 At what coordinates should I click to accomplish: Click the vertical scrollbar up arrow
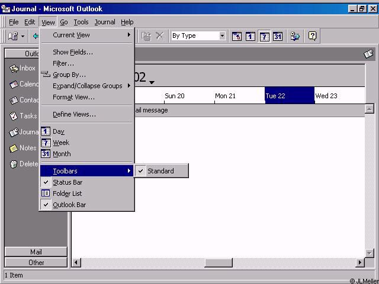pos(370,109)
